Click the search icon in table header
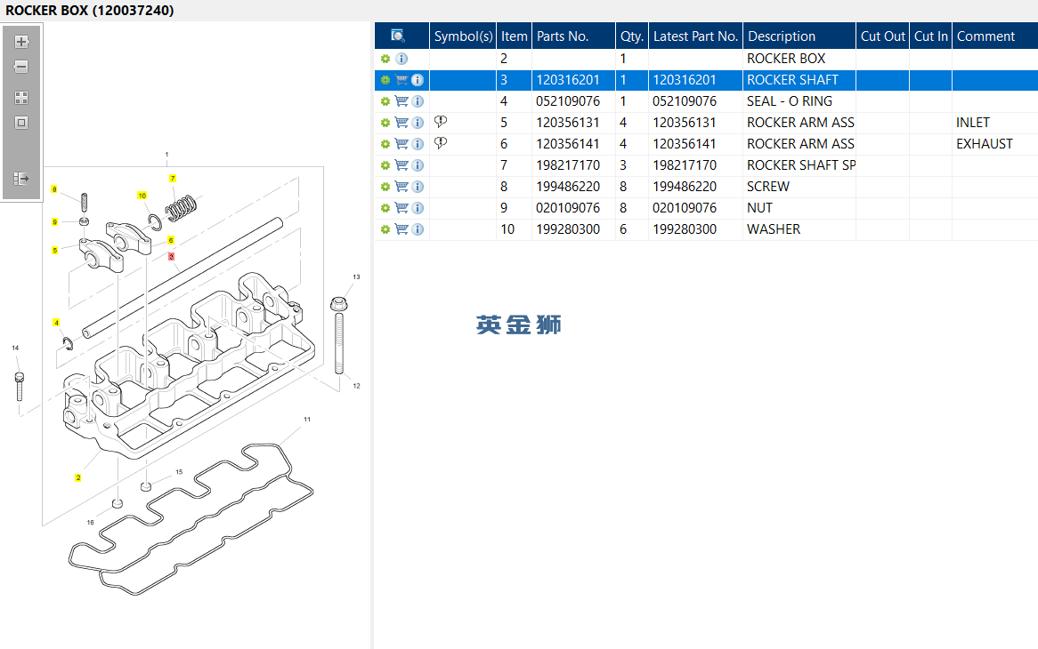Image resolution: width=1038 pixels, height=649 pixels. coord(398,36)
